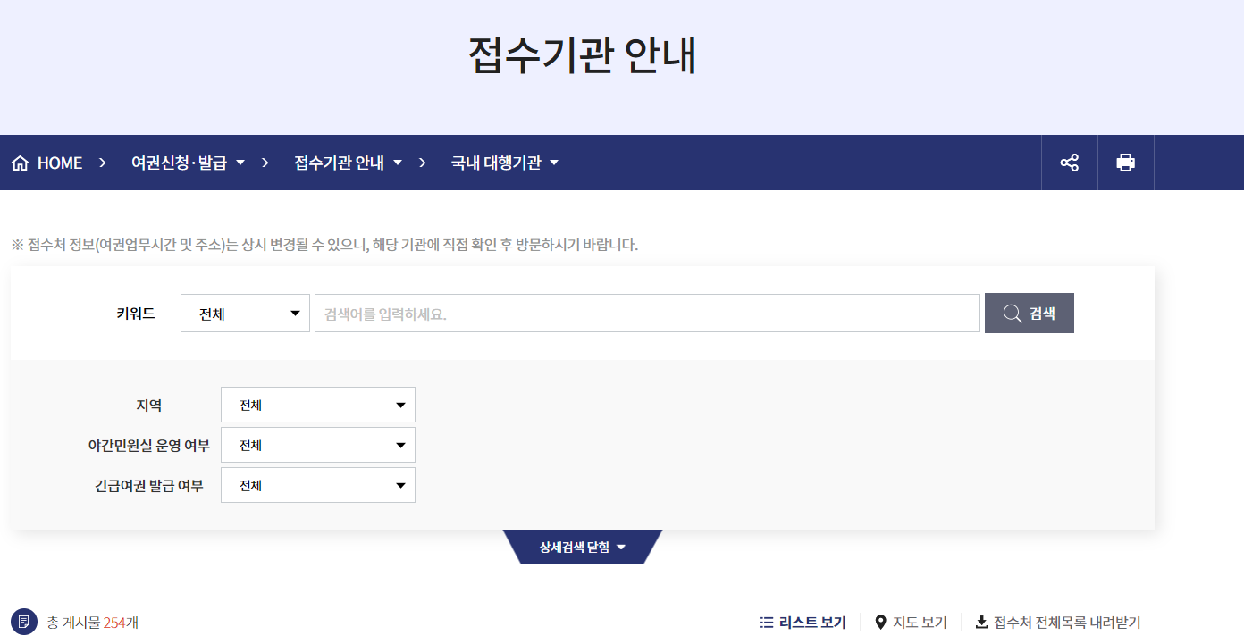
Task: Open the 야간민원실 운영 여부 dropdown
Action: pos(317,444)
